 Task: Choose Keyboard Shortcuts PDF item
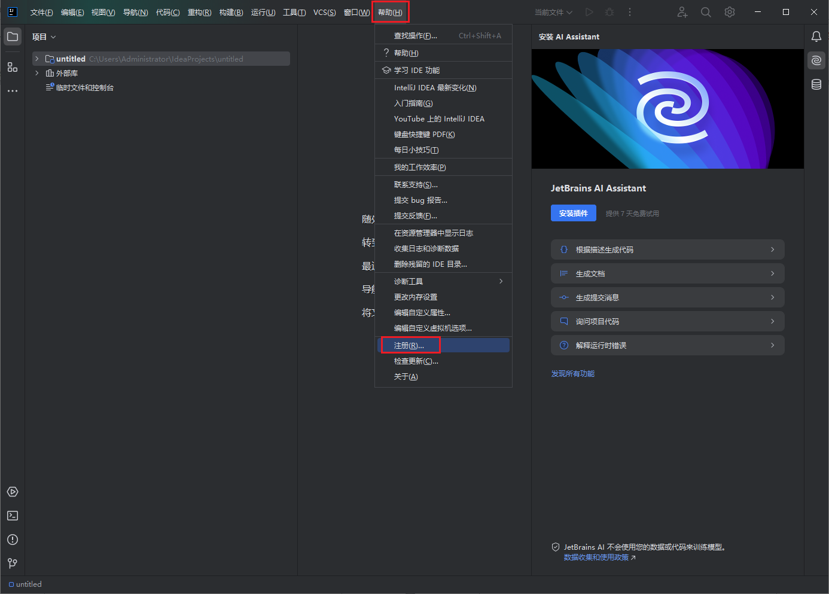tap(443, 135)
